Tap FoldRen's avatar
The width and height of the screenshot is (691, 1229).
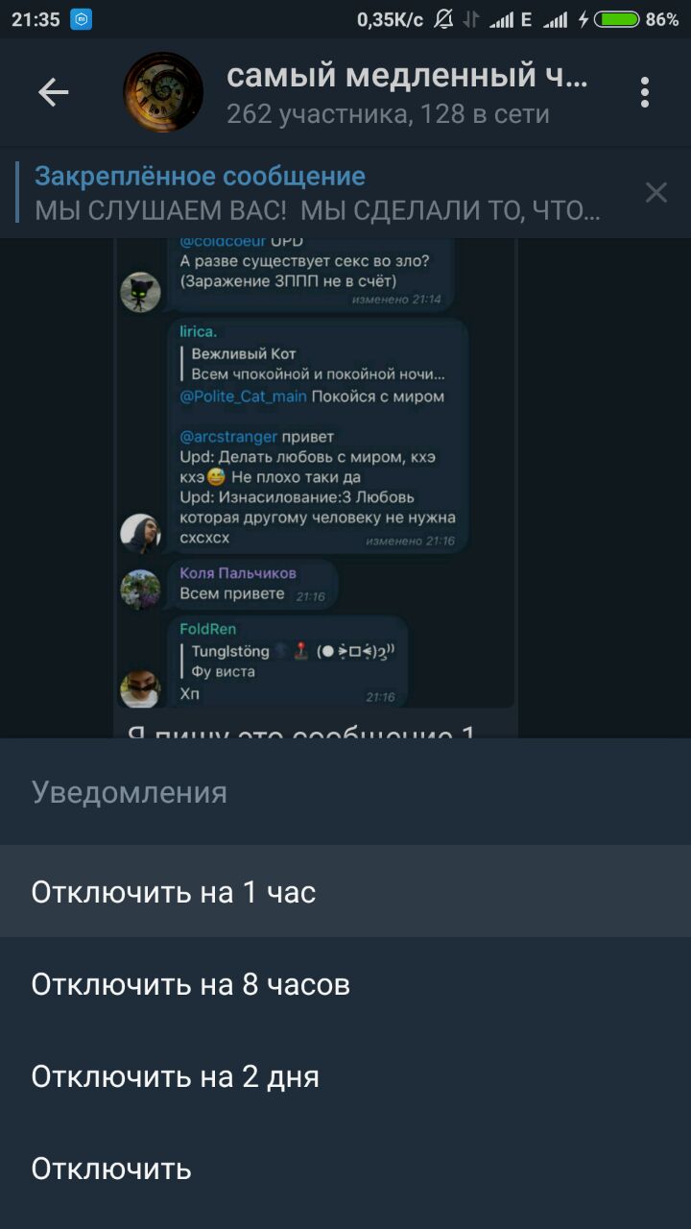[x=140, y=688]
